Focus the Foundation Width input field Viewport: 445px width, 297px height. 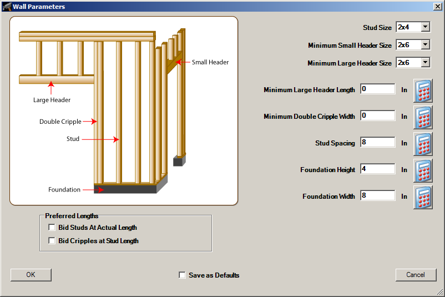click(x=377, y=195)
